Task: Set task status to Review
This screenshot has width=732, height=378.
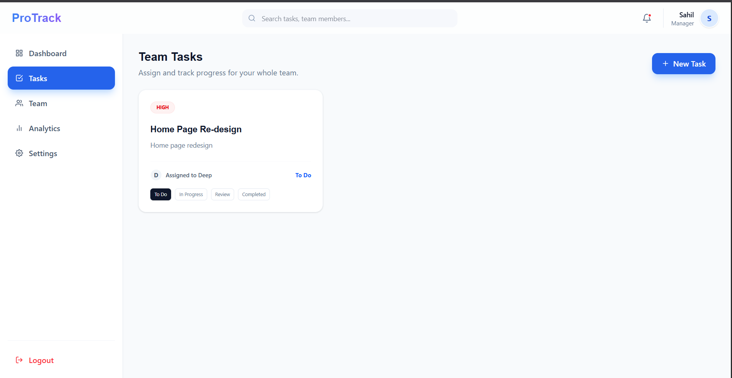Action: (222, 194)
